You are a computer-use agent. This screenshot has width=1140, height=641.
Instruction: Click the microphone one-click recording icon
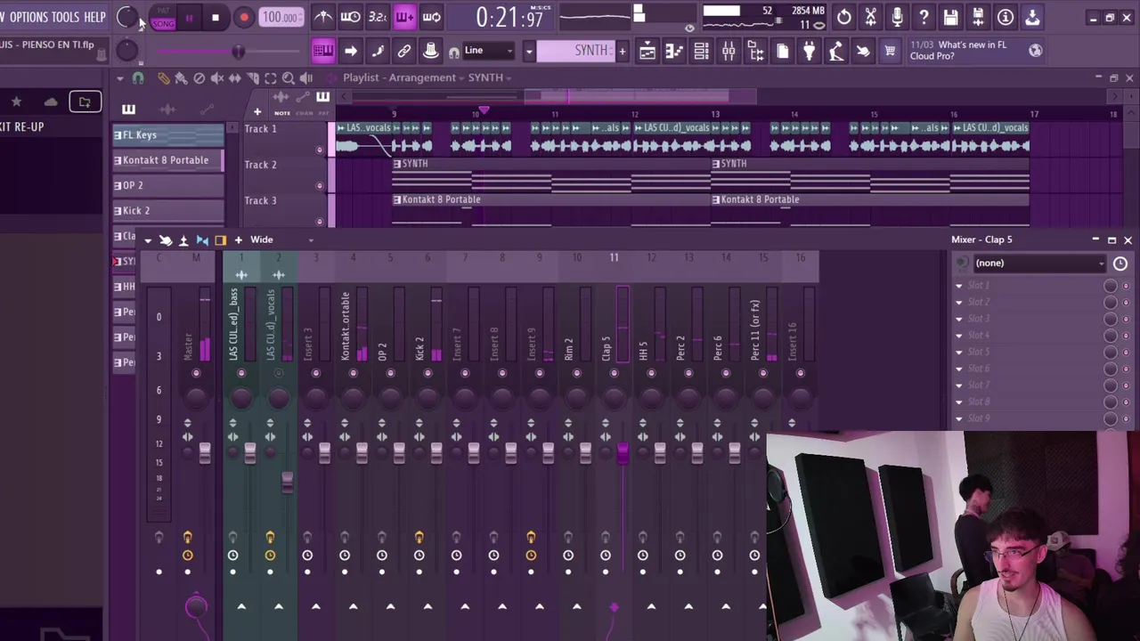(x=897, y=17)
